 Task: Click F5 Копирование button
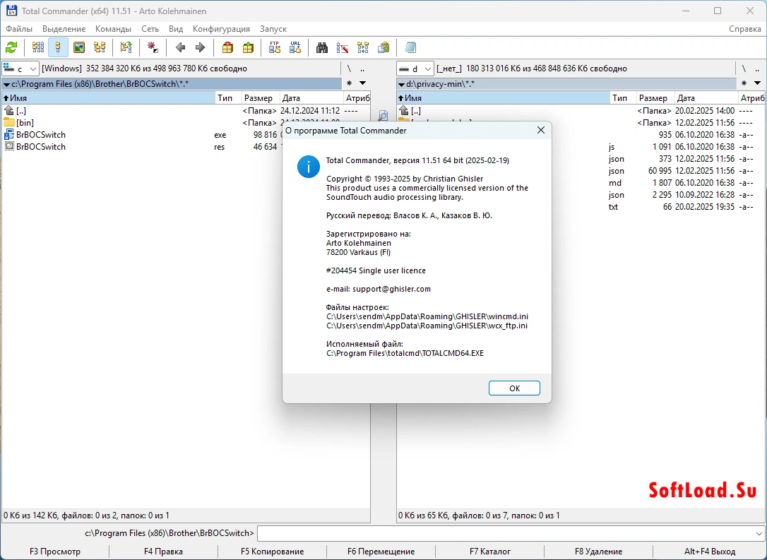(x=272, y=552)
